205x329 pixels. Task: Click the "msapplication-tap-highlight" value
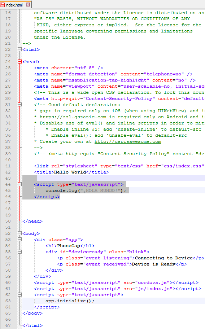click(108, 80)
